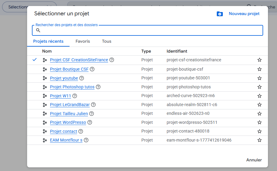
Task: Click help icon beside Projet CSF CreationSiteFrance
Action: click(x=112, y=60)
